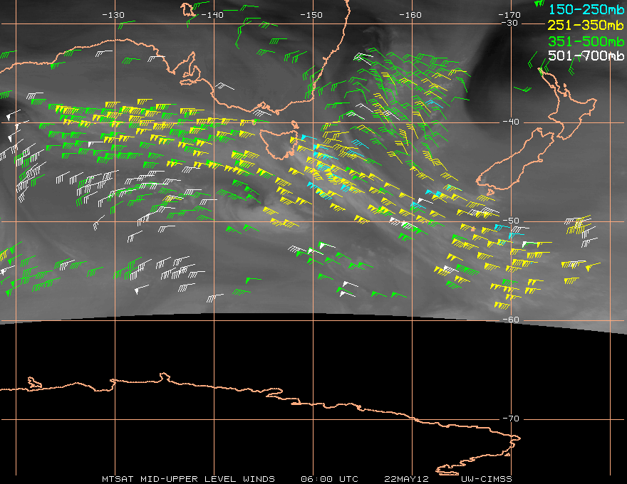Click the yellow 251-350mb legend label
The image size is (627, 484).
[586, 25]
